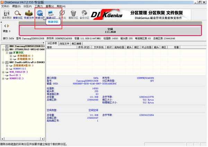This screenshot has height=147, width=208.
Task: Switch to the 扇区编辑 tab
Action: pyautogui.click(x=76, y=44)
